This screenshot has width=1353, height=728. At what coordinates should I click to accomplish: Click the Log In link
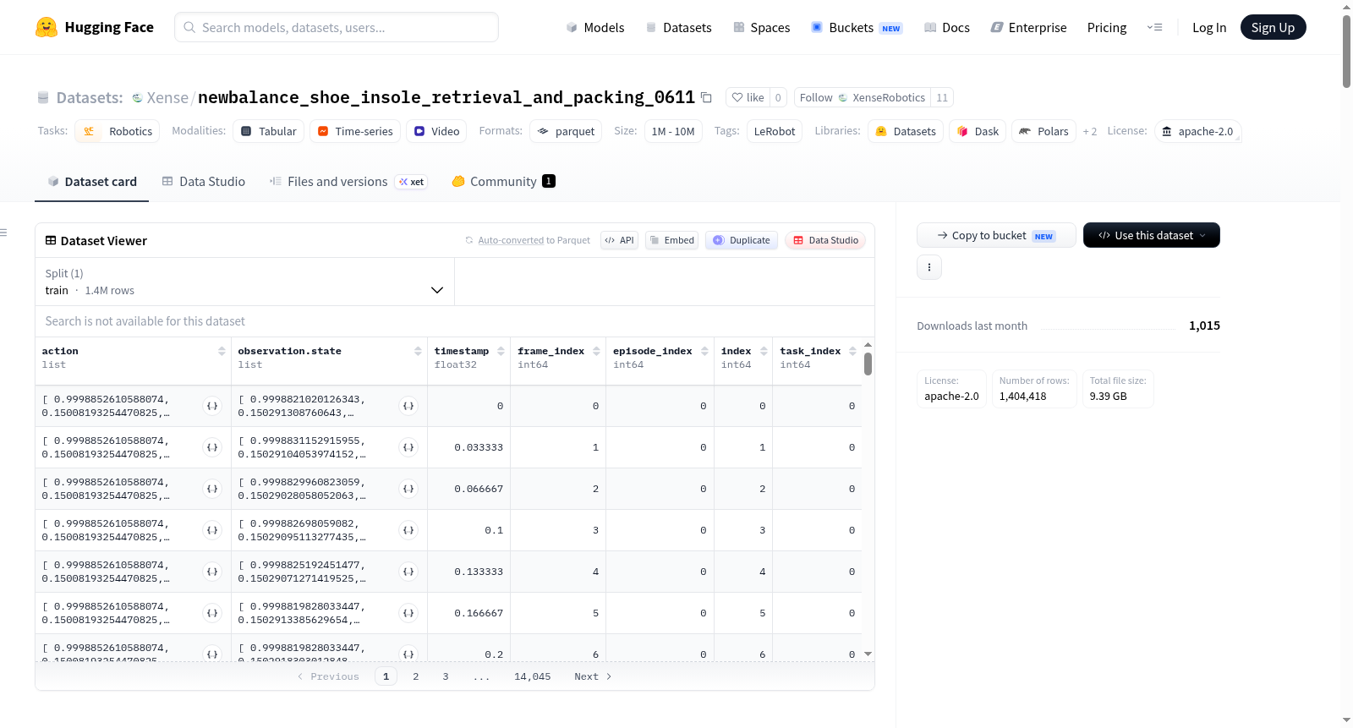point(1209,27)
